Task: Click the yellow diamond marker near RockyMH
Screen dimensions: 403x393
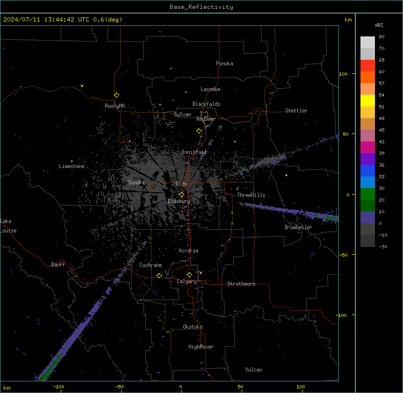Action: coord(116,95)
